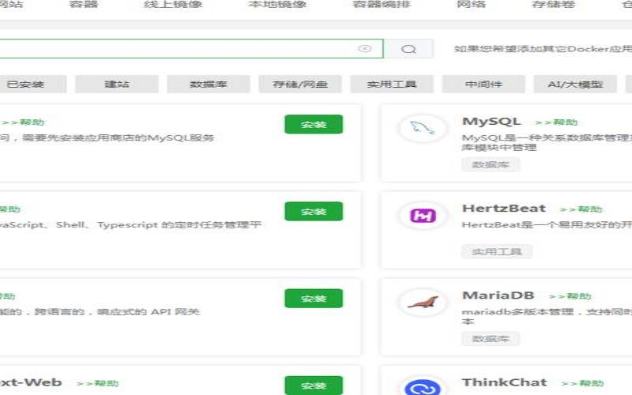
Task: Click the Docker app hint text beside search
Action: coord(543,49)
